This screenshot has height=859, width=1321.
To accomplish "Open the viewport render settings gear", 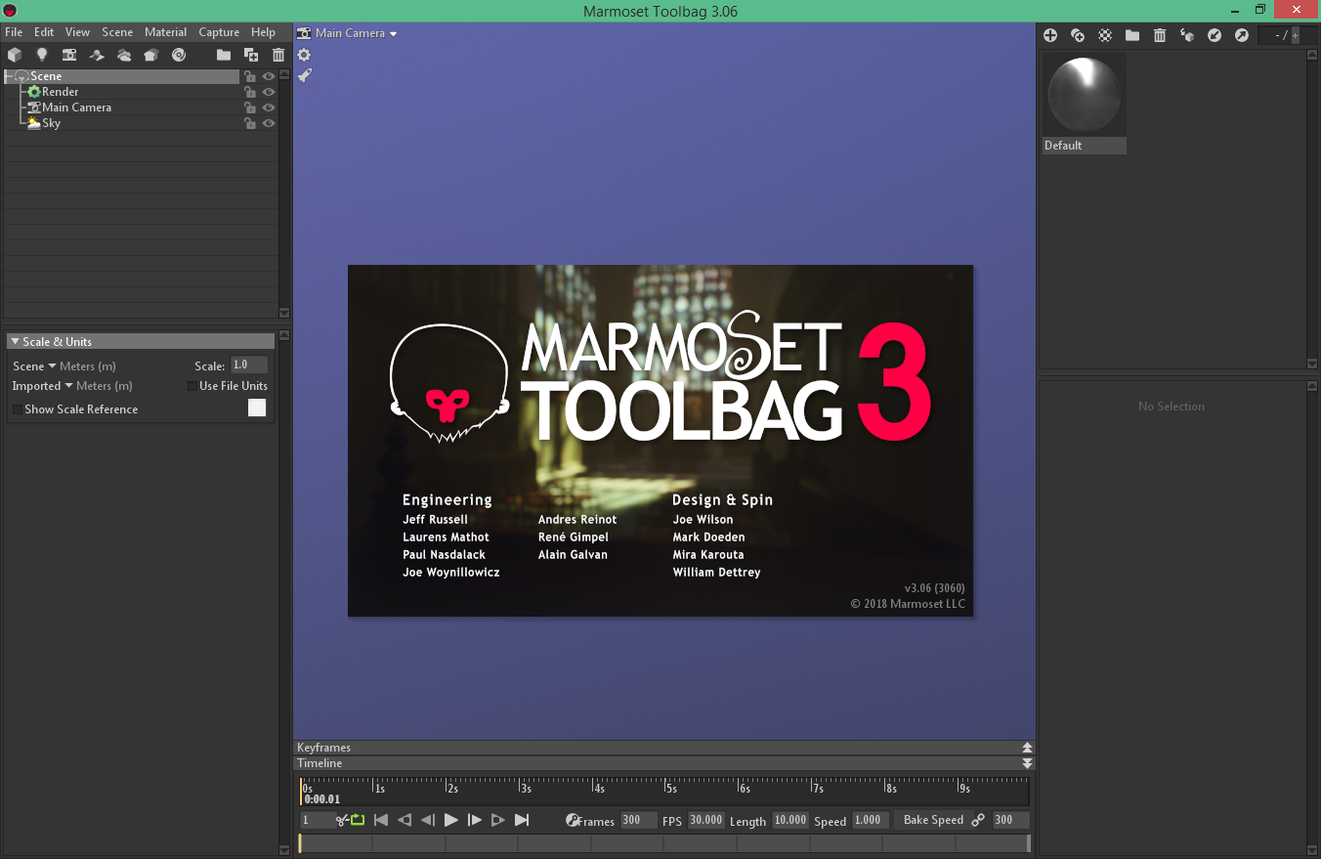I will click(x=304, y=55).
